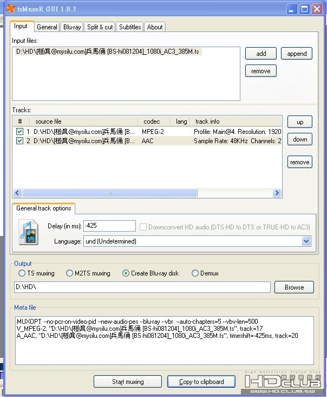Screen dimensions: 327x397
Task: Click the MUXOPT line in Meta file
Action: (137, 322)
